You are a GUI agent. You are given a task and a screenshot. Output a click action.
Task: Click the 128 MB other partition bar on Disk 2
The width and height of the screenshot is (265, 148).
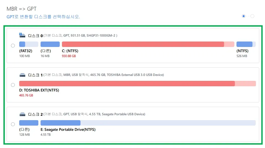click(29, 123)
